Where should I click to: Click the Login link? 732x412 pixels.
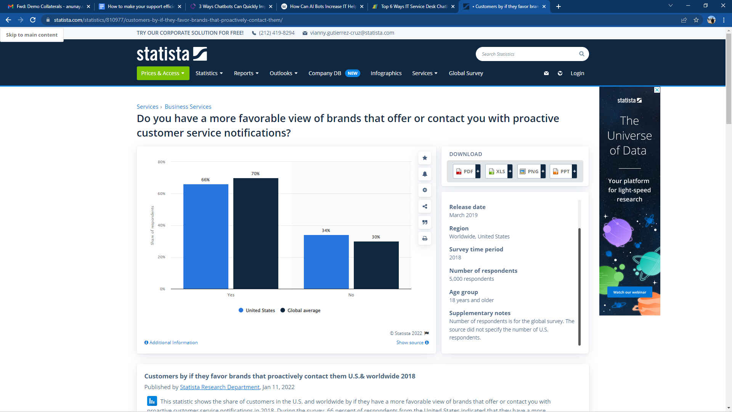(577, 73)
